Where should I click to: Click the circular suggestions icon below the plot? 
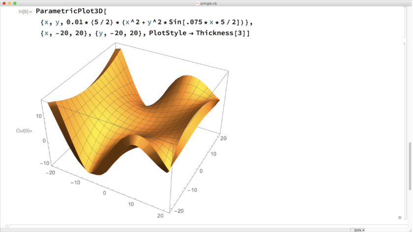click(400, 218)
